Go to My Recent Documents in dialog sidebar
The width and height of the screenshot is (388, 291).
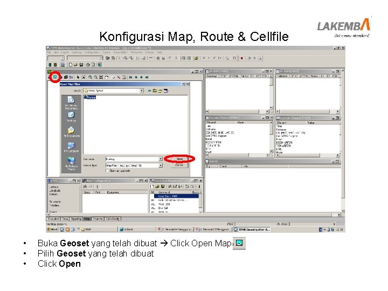(x=71, y=103)
